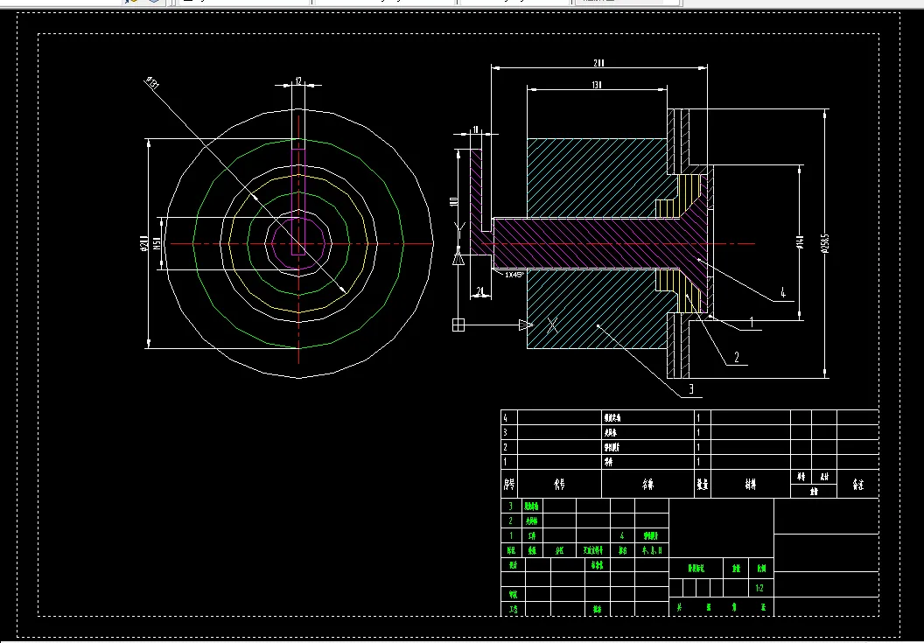Pick leader callout number 3
Screen dimensions: 924x643
coord(691,389)
